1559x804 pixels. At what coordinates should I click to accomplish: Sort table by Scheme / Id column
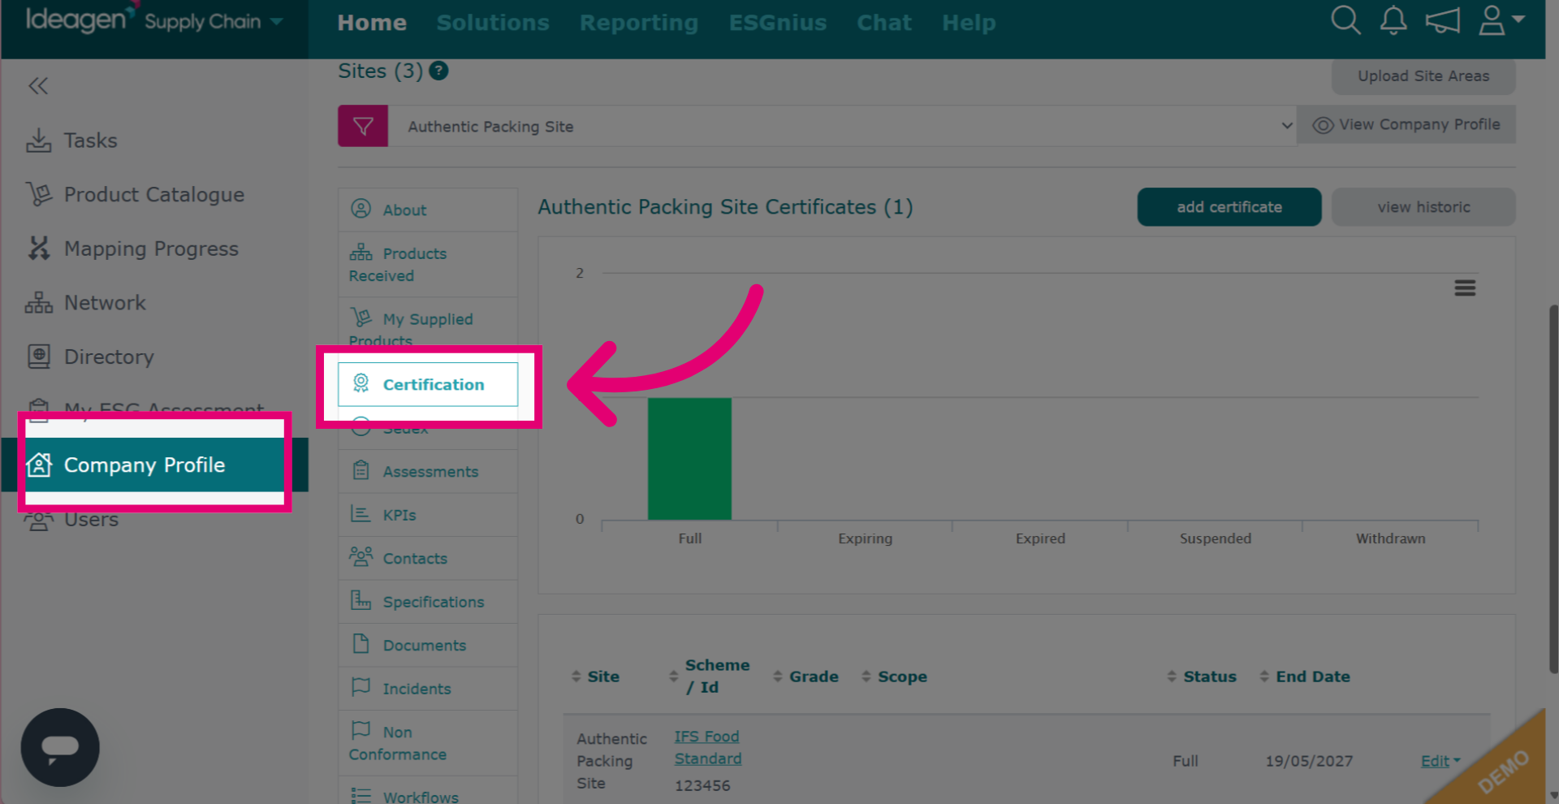click(x=710, y=676)
